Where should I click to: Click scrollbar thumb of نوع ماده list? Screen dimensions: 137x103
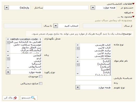pyautogui.click(x=78, y=48)
